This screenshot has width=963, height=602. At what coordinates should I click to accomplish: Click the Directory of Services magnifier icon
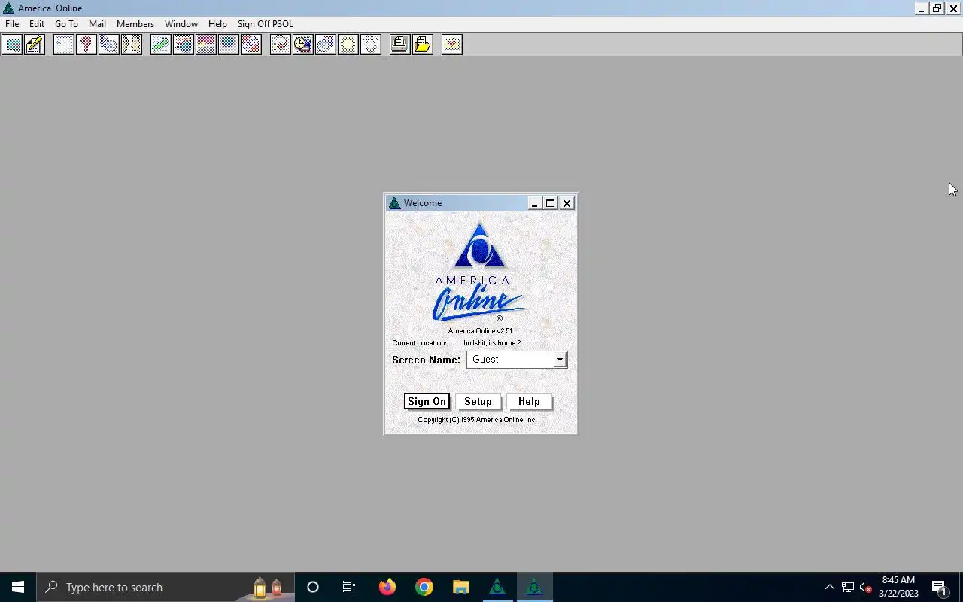[109, 44]
